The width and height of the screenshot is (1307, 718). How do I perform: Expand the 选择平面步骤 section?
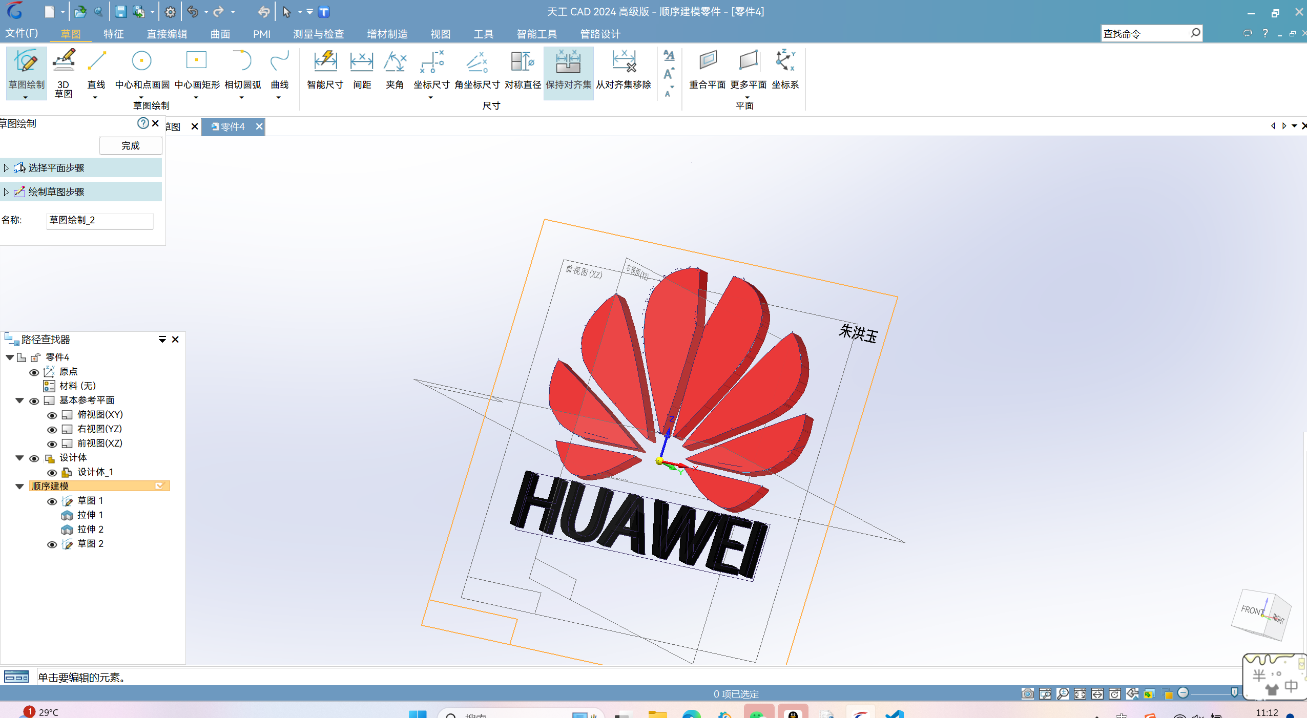pyautogui.click(x=6, y=167)
